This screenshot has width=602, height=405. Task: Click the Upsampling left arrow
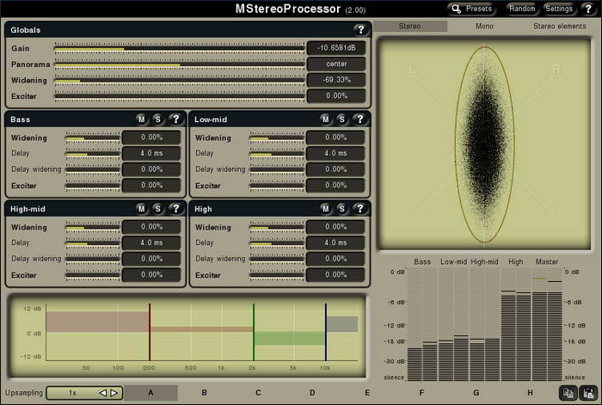[103, 393]
